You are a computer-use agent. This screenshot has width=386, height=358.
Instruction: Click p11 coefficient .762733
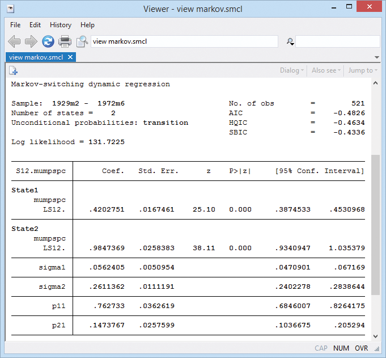(x=109, y=306)
